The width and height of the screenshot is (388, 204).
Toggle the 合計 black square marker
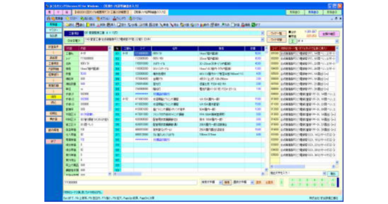click(x=290, y=32)
